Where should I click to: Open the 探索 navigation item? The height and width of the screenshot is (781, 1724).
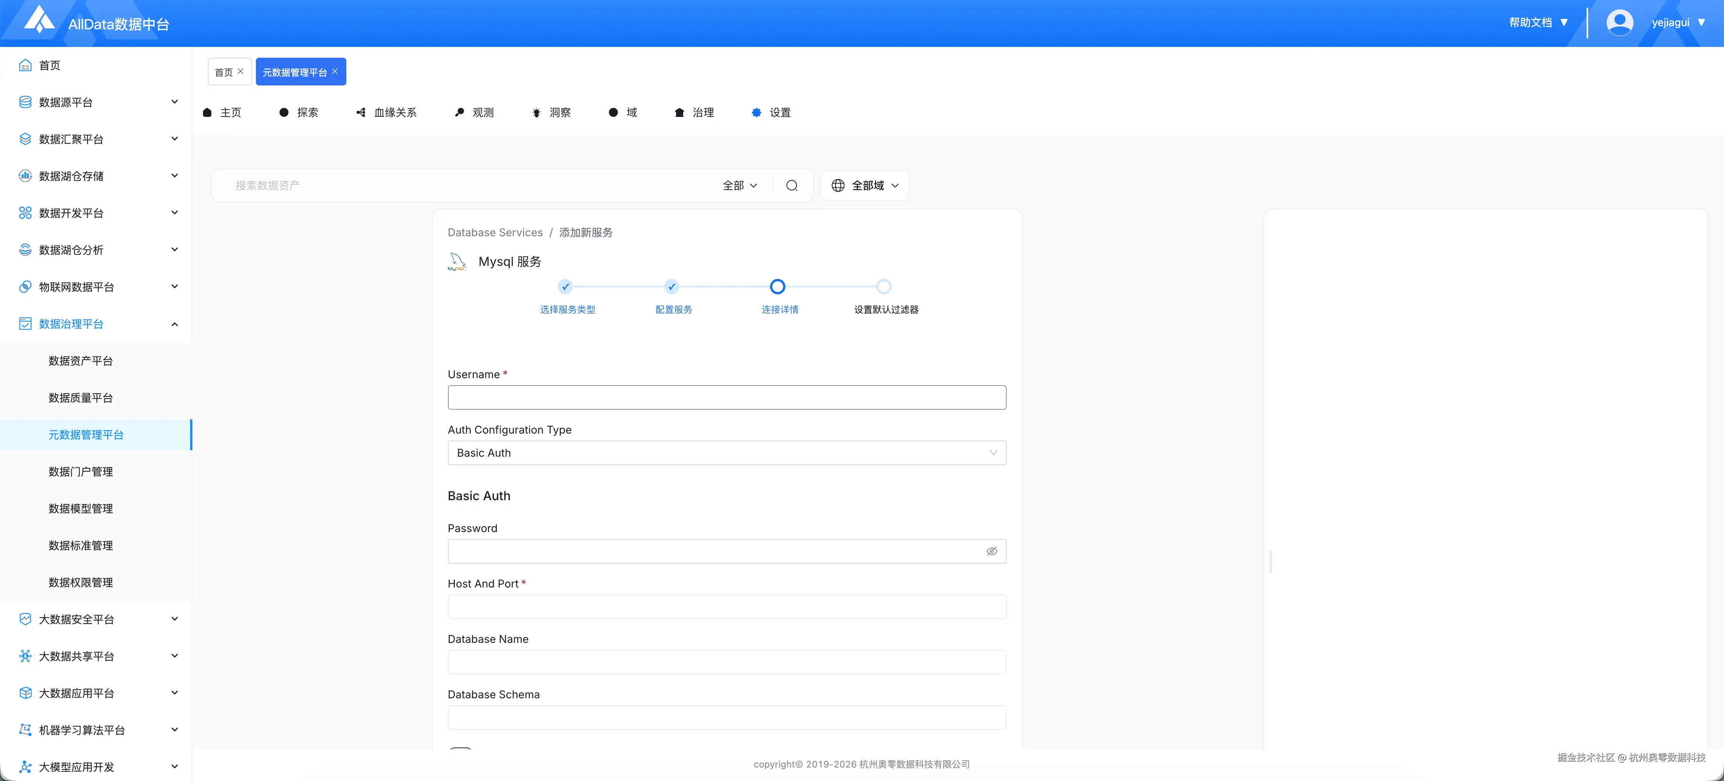299,112
